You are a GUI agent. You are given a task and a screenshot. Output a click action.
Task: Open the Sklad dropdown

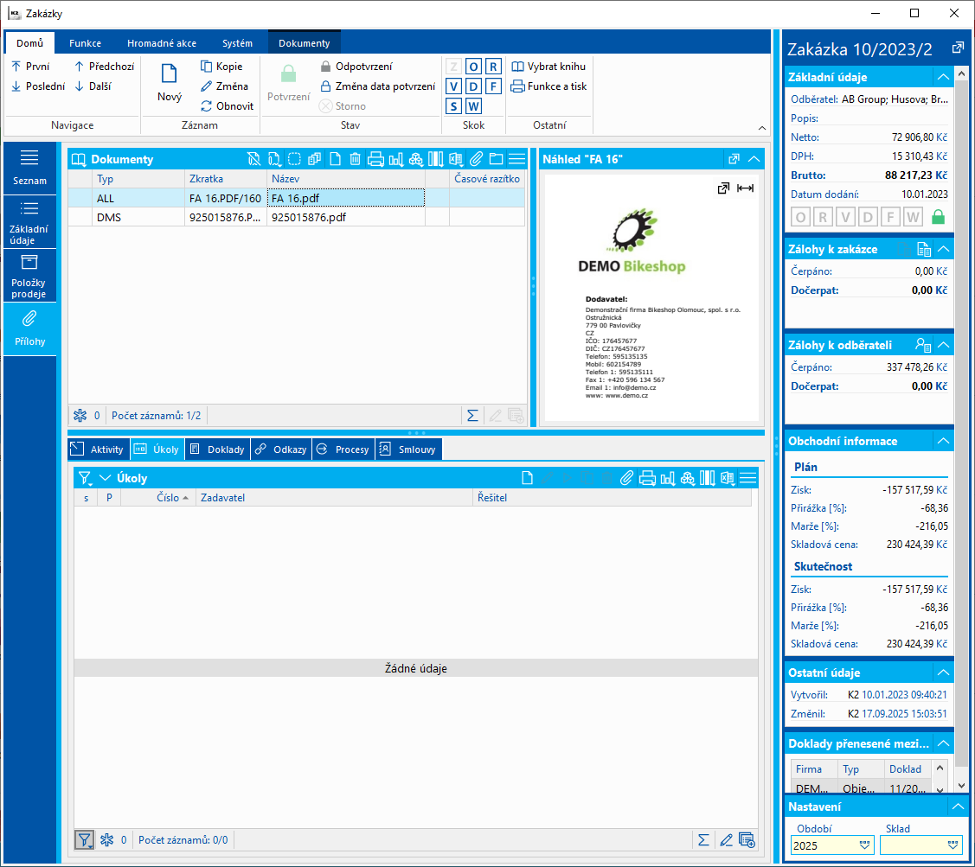click(953, 845)
